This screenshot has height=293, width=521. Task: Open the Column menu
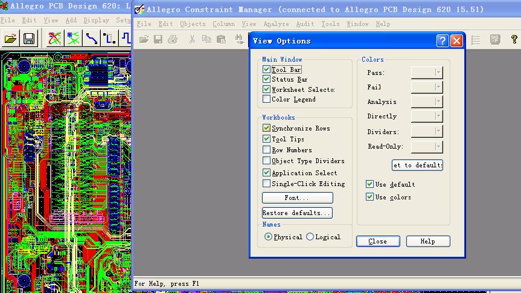point(223,24)
